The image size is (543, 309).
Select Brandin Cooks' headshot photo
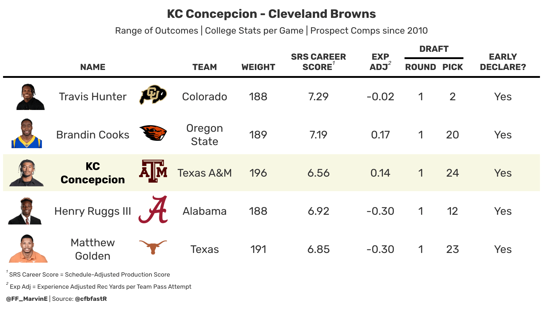[x=27, y=133]
